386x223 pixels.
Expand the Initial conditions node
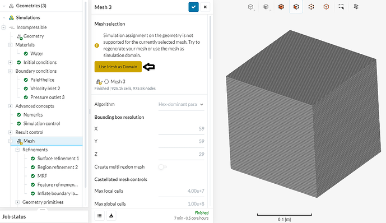[10, 62]
